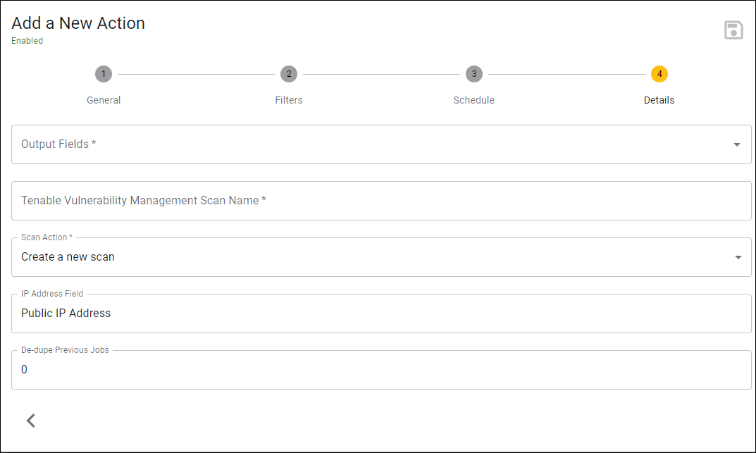756x453 pixels.
Task: Focus the Tenable Vulnerability Management Scan Name field
Action: point(381,201)
